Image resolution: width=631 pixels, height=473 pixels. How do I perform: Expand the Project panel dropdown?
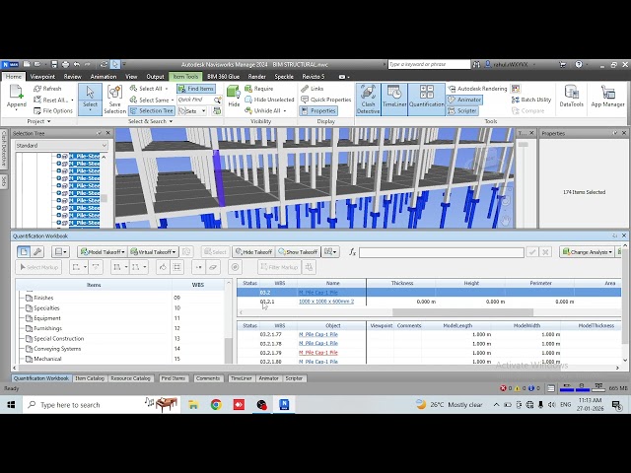[49, 121]
